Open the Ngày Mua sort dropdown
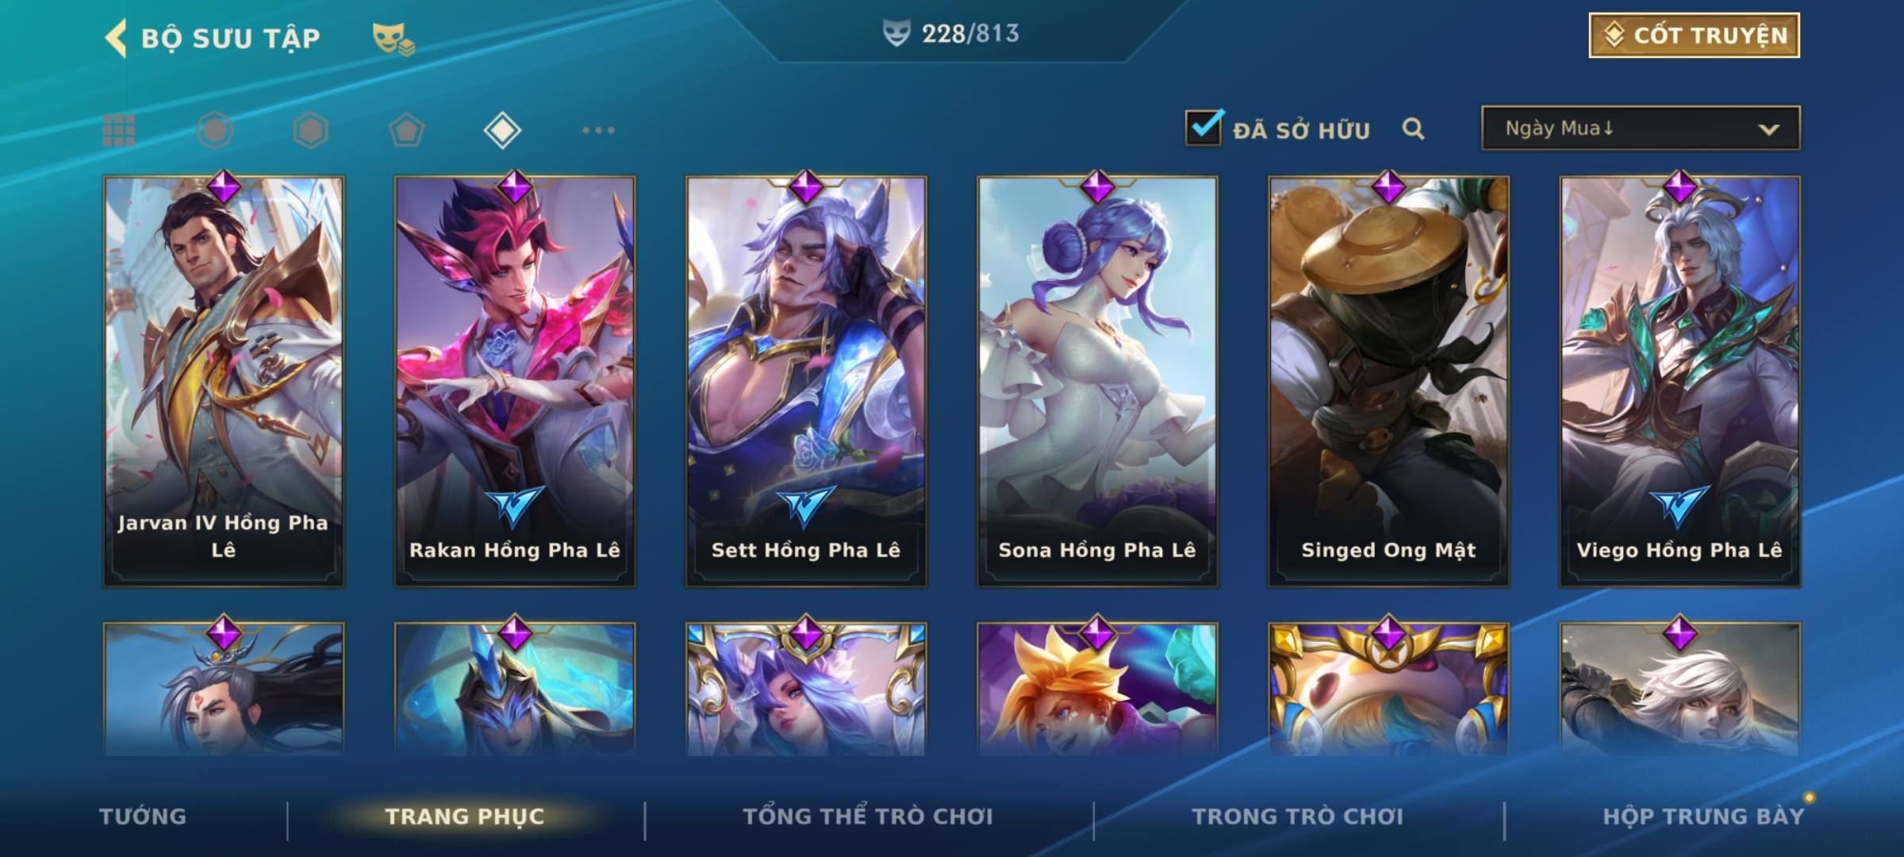This screenshot has height=857, width=1904. 1641,128
